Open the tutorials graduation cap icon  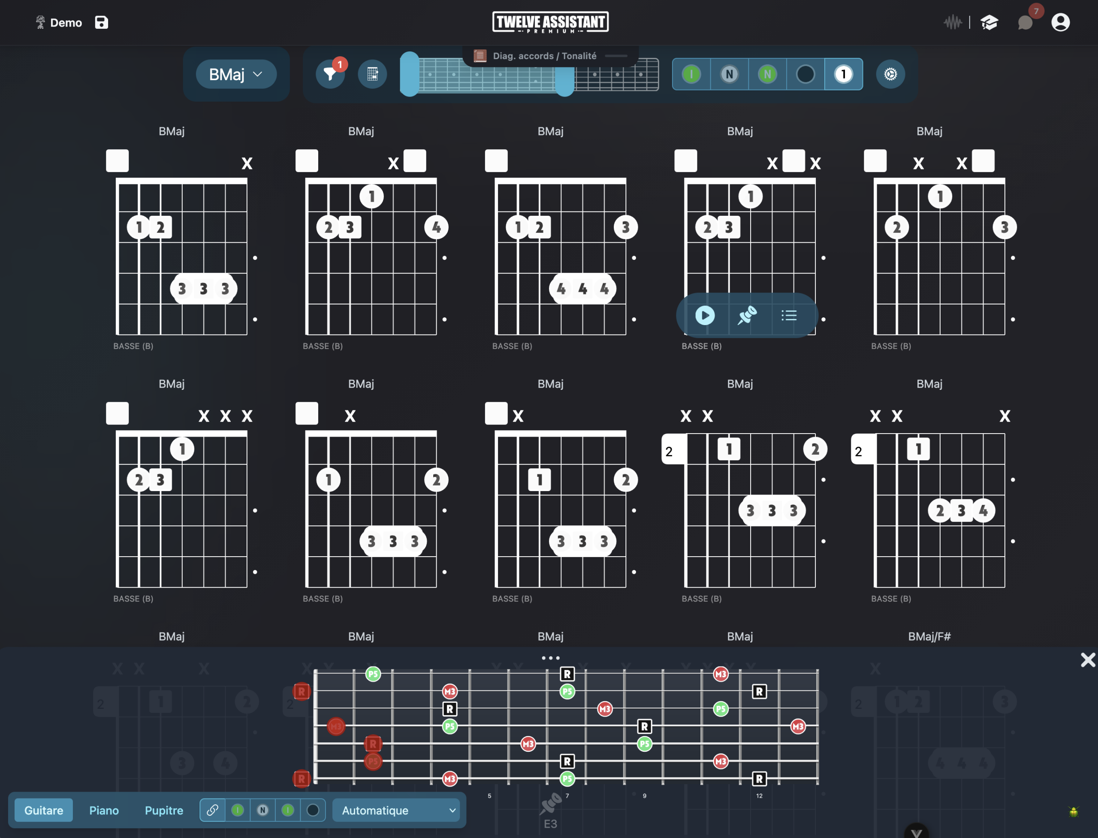click(989, 22)
